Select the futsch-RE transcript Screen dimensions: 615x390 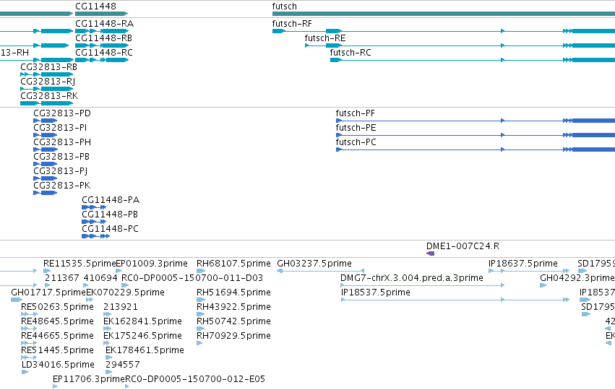[460, 45]
